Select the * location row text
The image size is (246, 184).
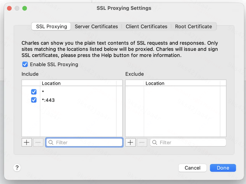[43, 92]
